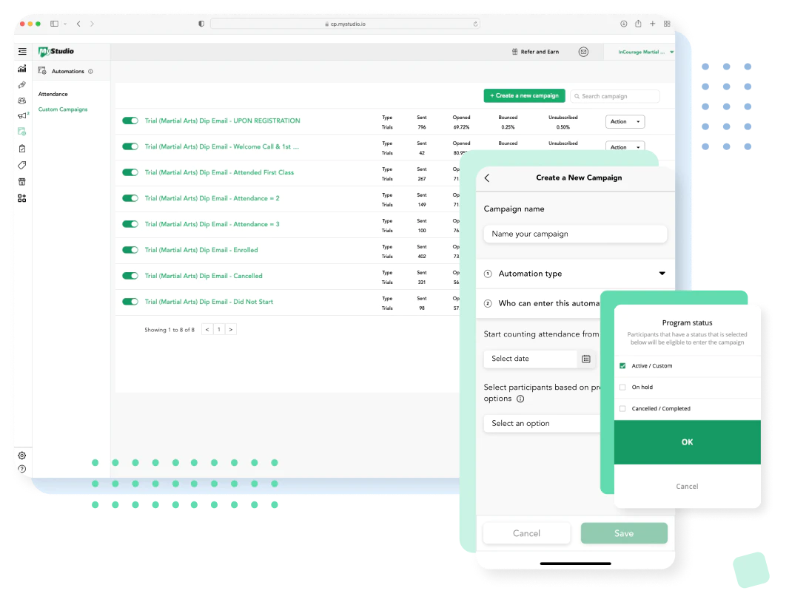The height and width of the screenshot is (602, 789).
Task: Click the Search campaign field
Action: click(x=615, y=96)
